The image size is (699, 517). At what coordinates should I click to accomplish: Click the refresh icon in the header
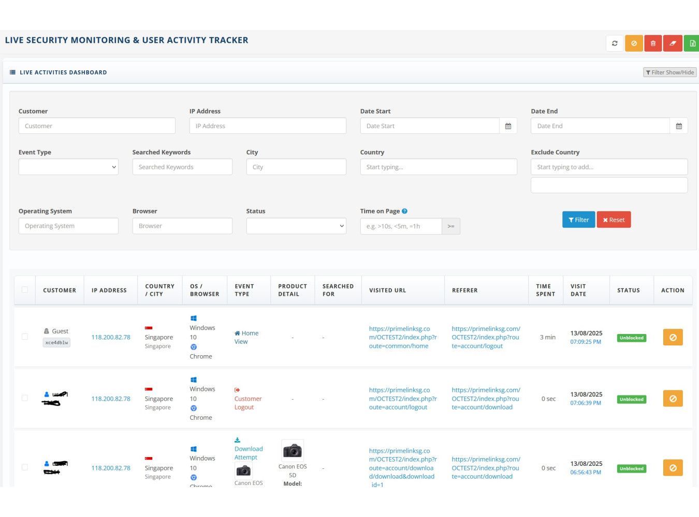coord(615,43)
